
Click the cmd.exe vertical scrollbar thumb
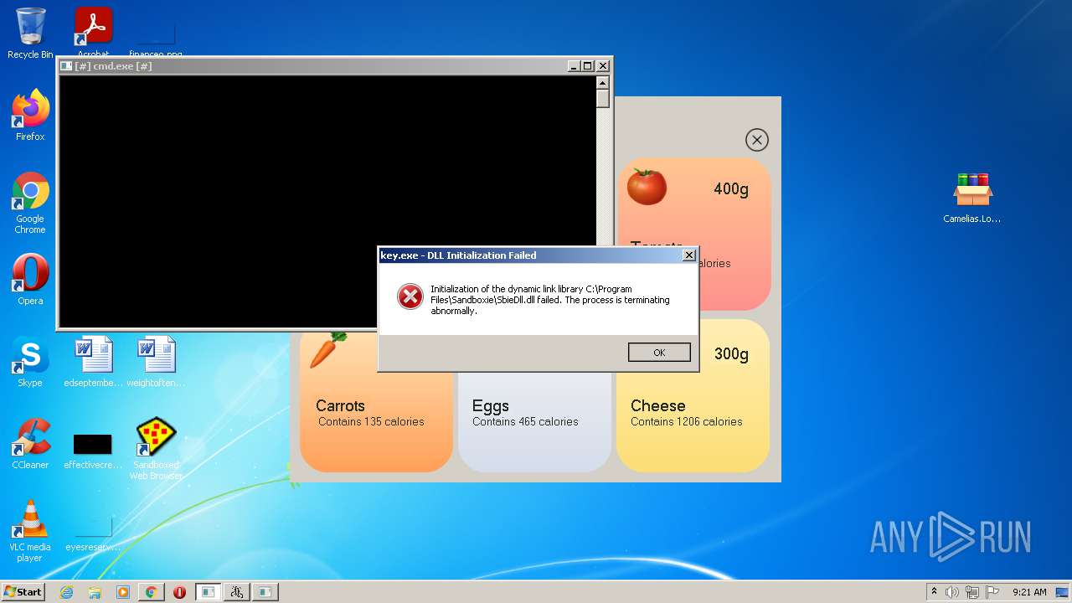(602, 99)
